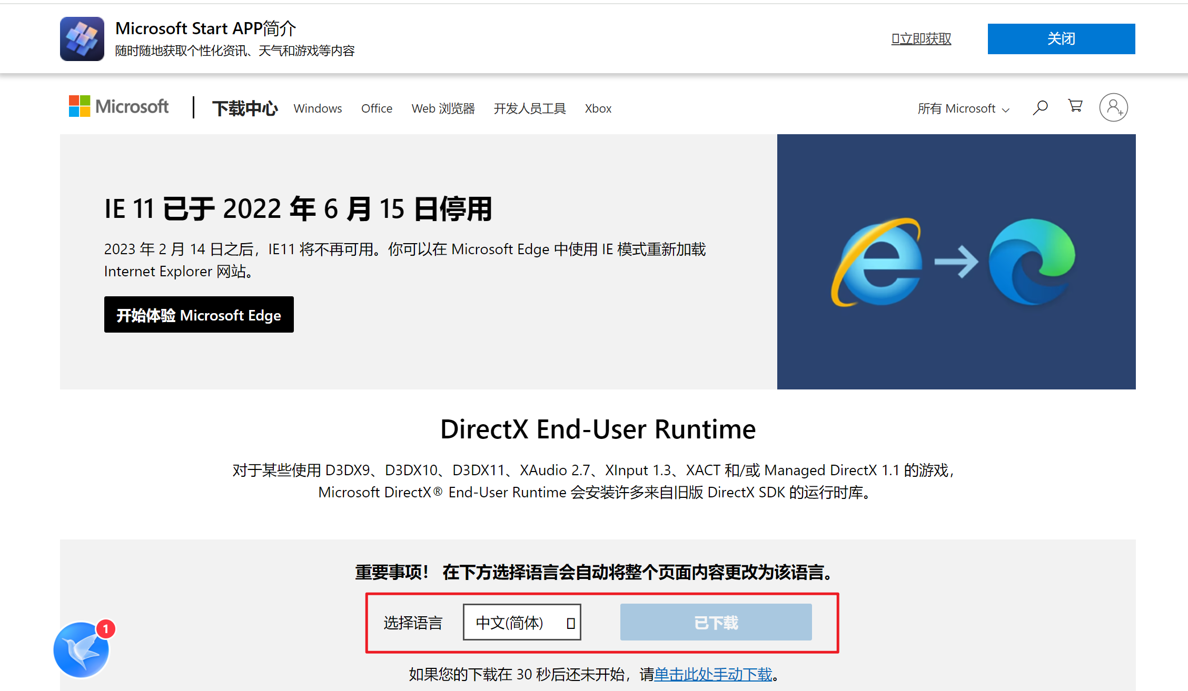Click 开始体验 Microsoft Edge button
The image size is (1188, 691).
(199, 315)
